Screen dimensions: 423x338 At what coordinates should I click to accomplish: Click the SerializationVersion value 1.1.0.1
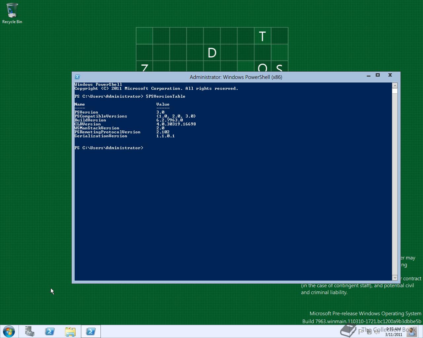[x=166, y=136]
